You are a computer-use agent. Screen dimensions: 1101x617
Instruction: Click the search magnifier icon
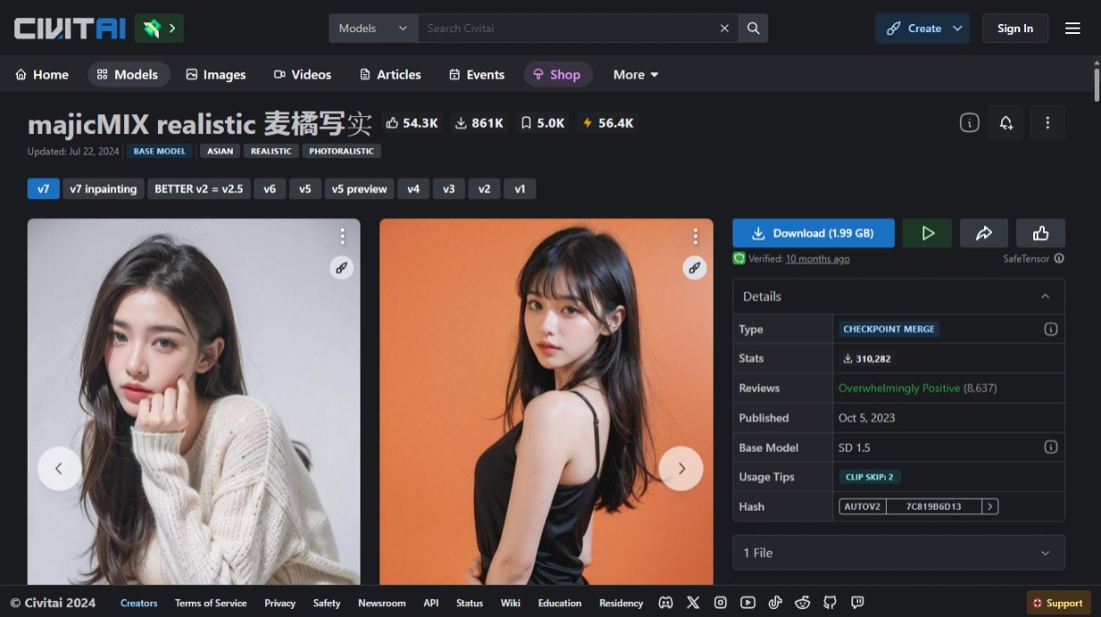point(753,28)
